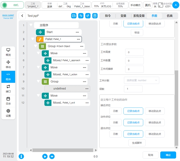Toggle the 真机 real robot mode
The image size is (180, 161).
coord(148,5)
